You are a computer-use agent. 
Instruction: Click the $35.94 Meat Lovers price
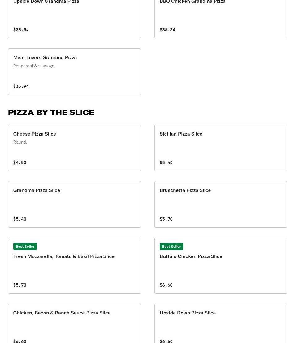21,86
